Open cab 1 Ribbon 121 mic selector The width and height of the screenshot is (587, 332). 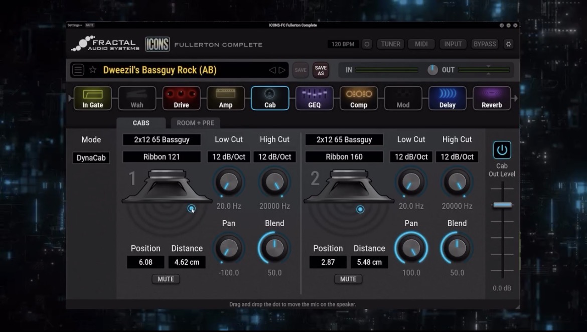pyautogui.click(x=162, y=157)
